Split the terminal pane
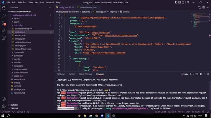This screenshot has height=118, width=211. click(197, 74)
